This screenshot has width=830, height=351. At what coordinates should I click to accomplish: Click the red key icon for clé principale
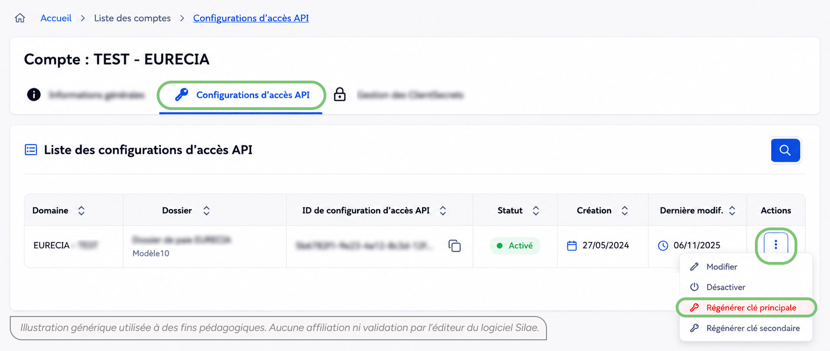pos(694,308)
